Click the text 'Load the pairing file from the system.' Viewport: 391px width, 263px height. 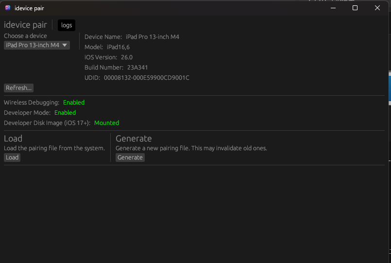[54, 148]
